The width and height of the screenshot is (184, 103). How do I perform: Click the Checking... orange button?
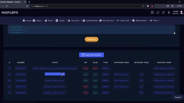point(91,39)
